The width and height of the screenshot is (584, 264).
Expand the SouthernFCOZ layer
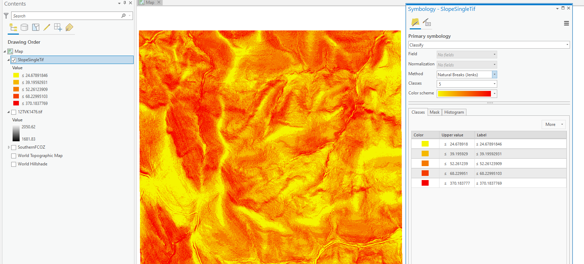(x=9, y=148)
